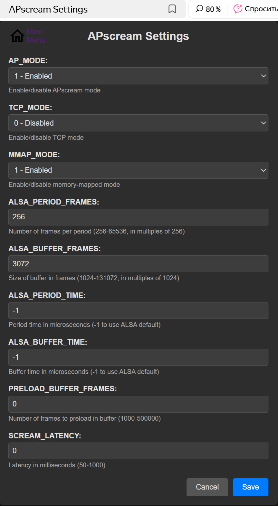Click the APscream Settings page title in address bar
Screen dimensions: 278x506
pos(48,9)
